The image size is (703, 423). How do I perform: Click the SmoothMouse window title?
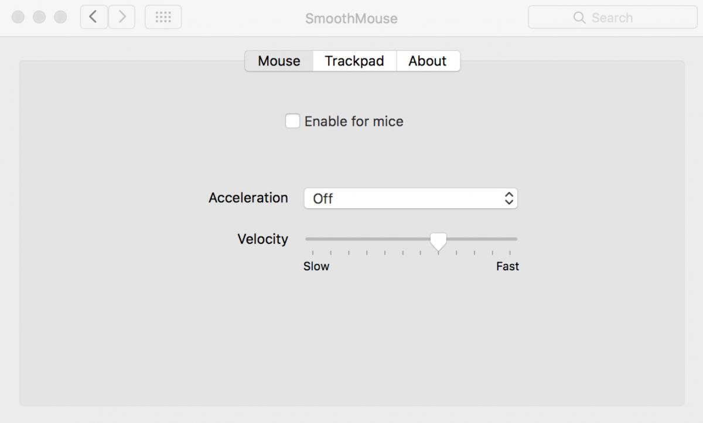(x=351, y=18)
